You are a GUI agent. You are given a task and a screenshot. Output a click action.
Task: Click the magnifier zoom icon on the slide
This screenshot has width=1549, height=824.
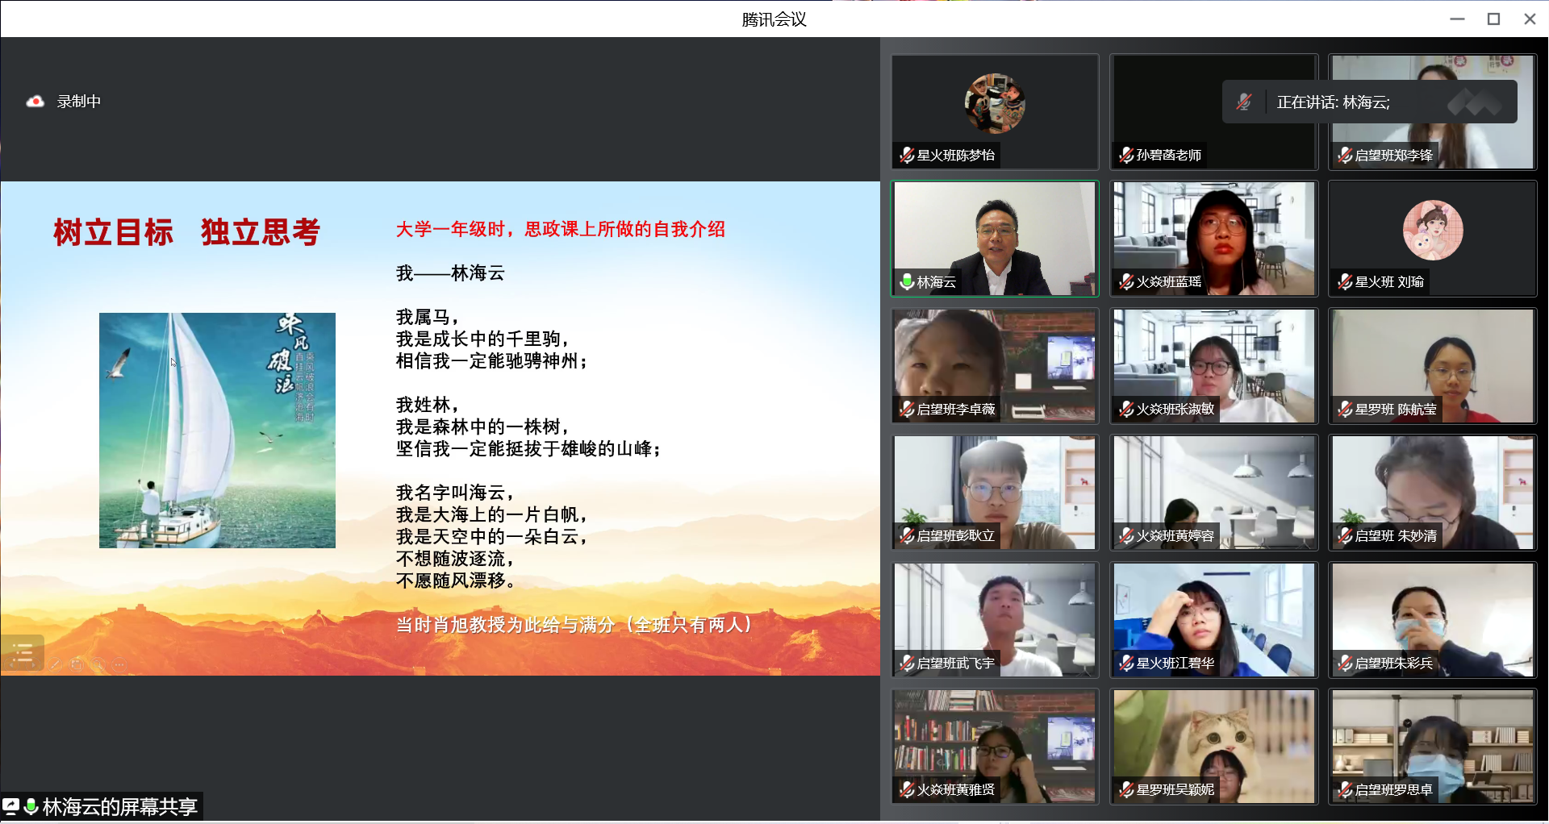coord(98,664)
